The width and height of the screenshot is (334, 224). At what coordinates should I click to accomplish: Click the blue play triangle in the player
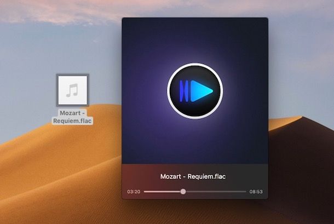coord(201,91)
